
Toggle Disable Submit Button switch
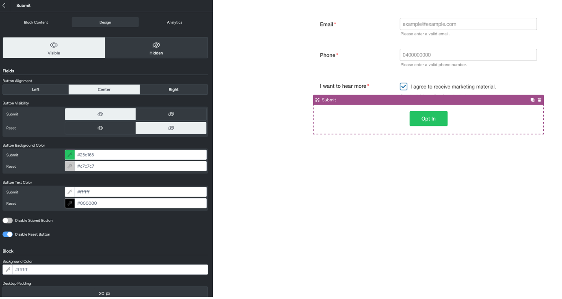tap(8, 221)
